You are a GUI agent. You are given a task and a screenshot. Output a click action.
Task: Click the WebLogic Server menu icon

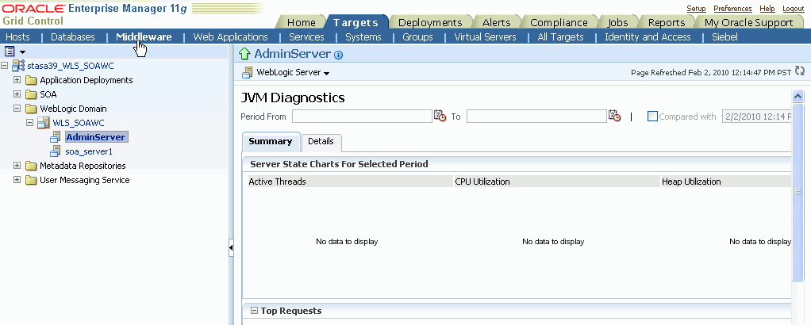point(248,72)
